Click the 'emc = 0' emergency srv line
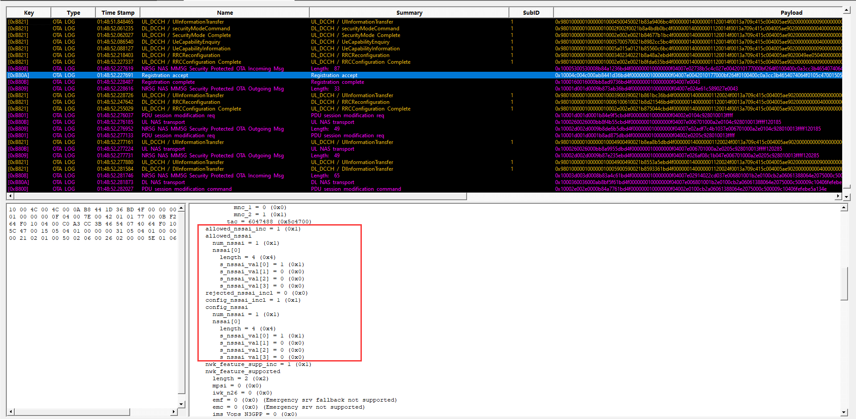This screenshot has width=856, height=419. [288, 407]
